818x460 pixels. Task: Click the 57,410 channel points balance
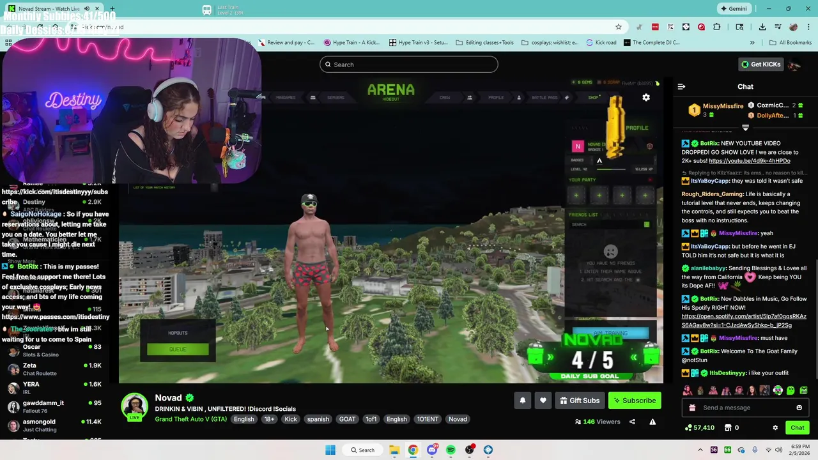[699, 428]
